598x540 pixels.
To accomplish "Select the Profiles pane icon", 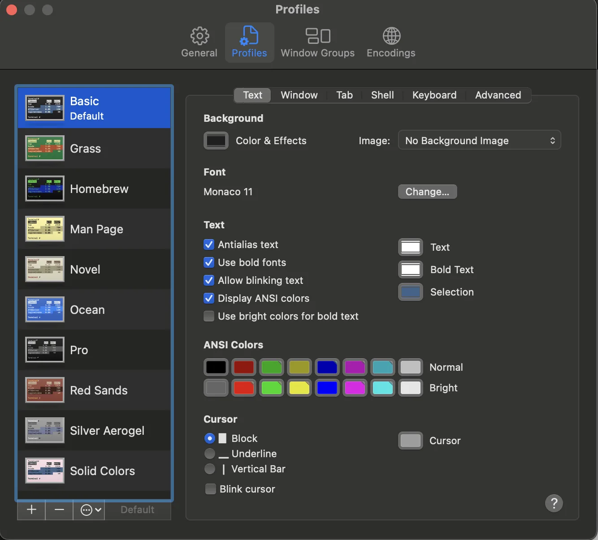I will (249, 42).
